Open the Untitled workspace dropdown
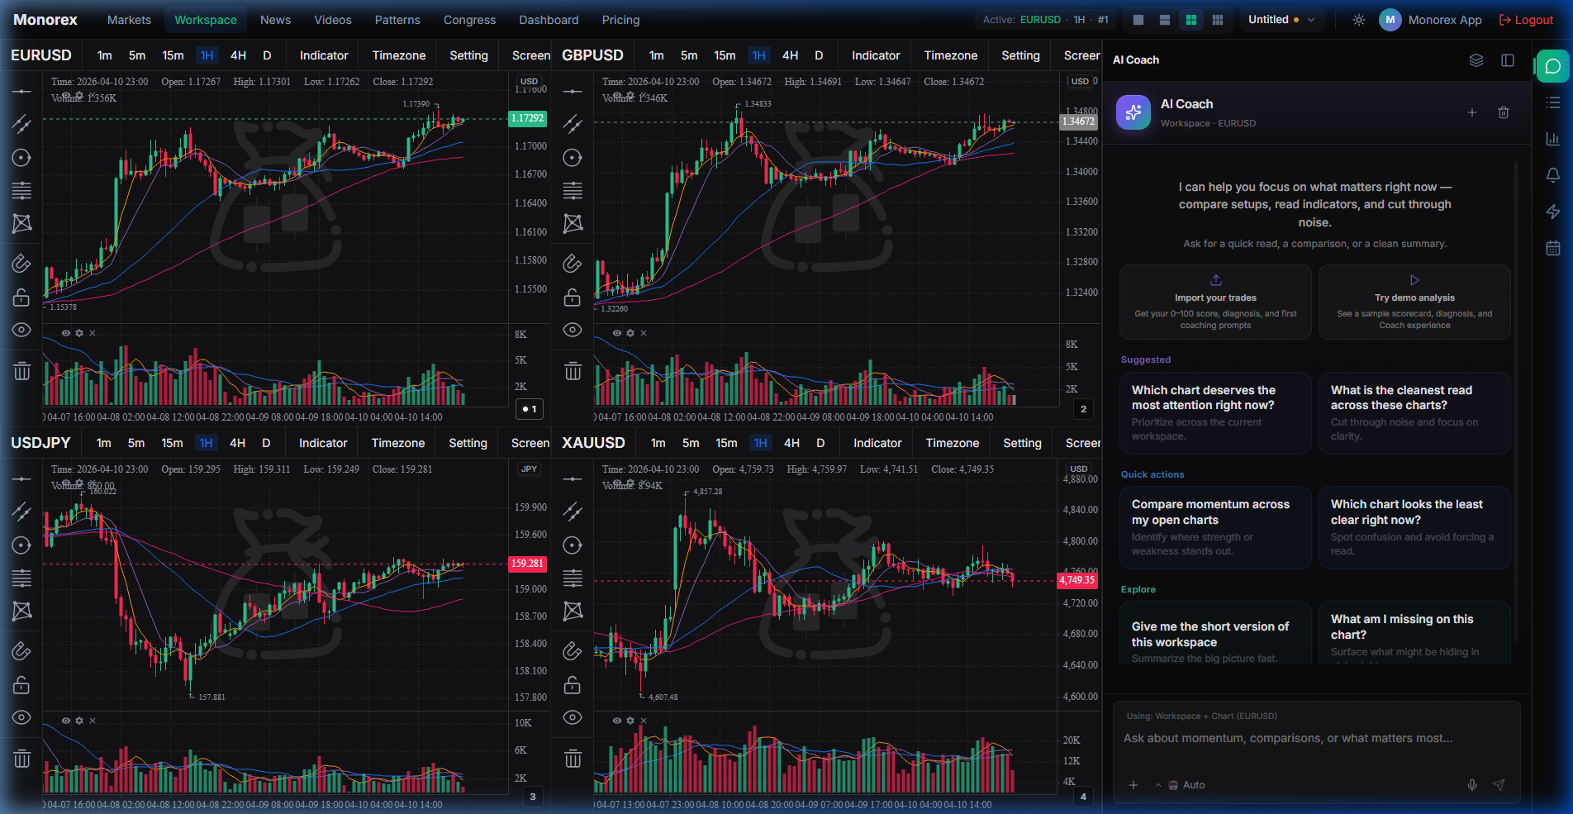Screen dimensions: 1573x814 pos(1281,20)
